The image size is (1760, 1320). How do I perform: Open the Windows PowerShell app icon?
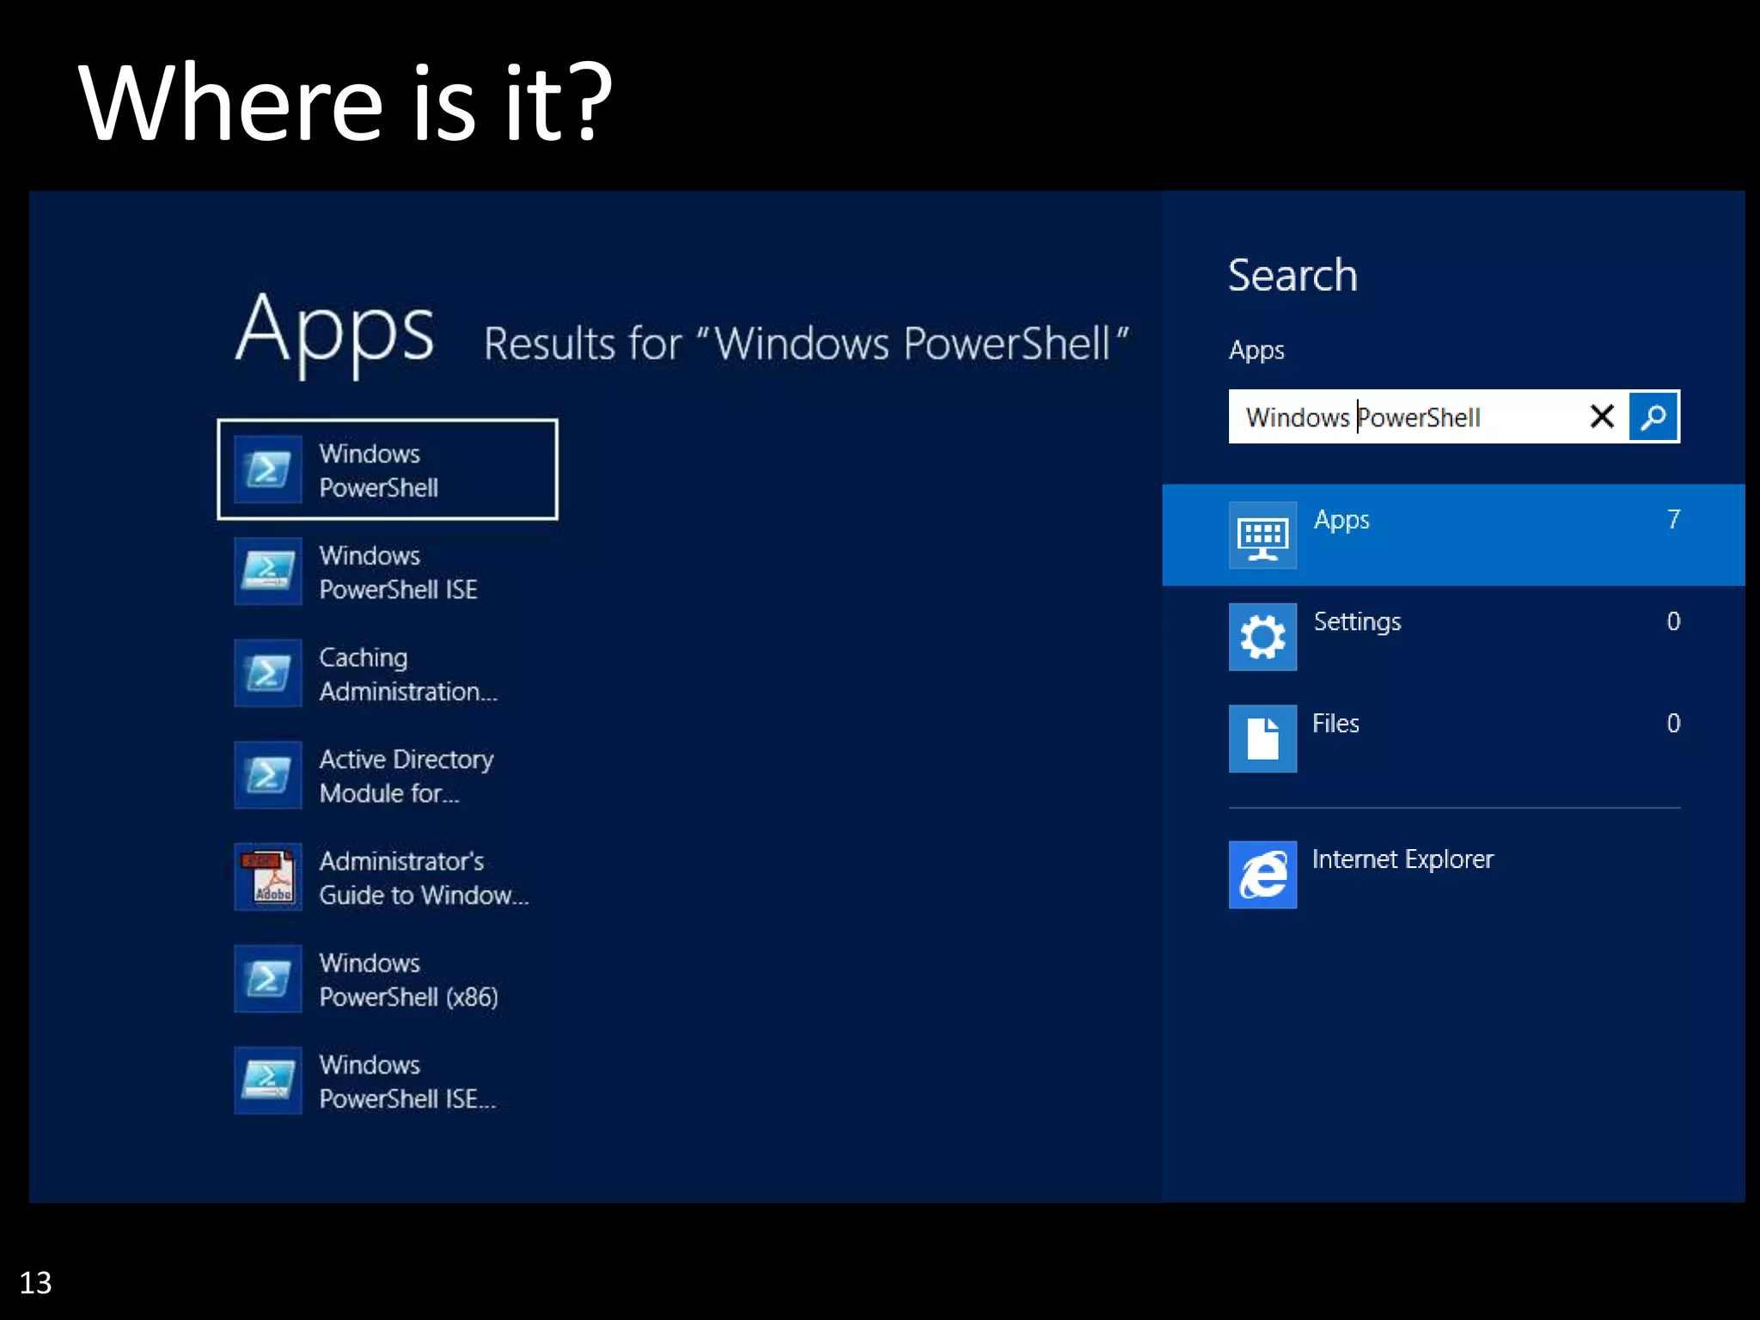(268, 470)
